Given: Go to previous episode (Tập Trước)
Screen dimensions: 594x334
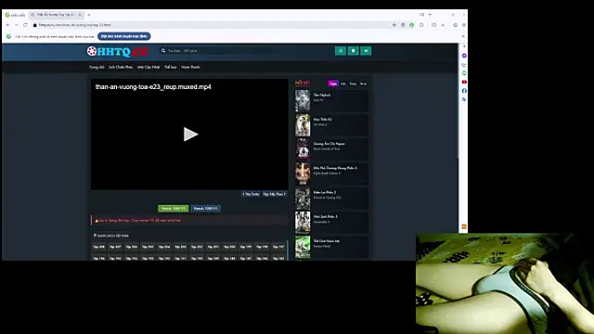Looking at the screenshot, I should pyautogui.click(x=251, y=194).
